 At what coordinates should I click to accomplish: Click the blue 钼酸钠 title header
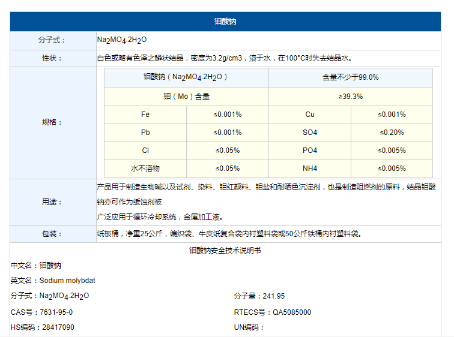click(226, 22)
